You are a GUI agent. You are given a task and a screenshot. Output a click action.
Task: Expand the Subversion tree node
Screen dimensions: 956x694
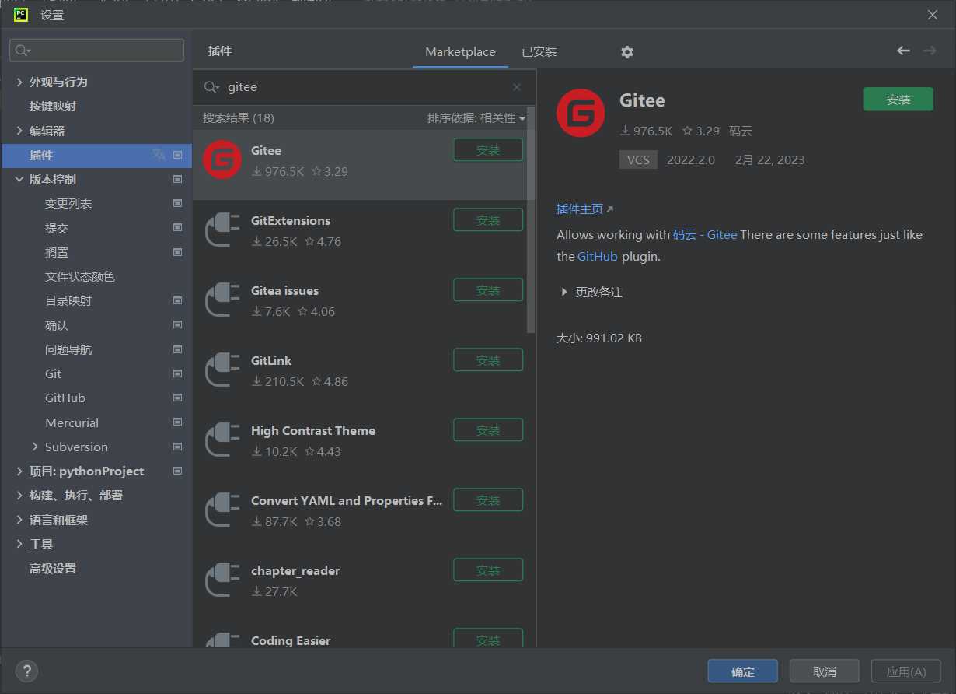coord(35,447)
